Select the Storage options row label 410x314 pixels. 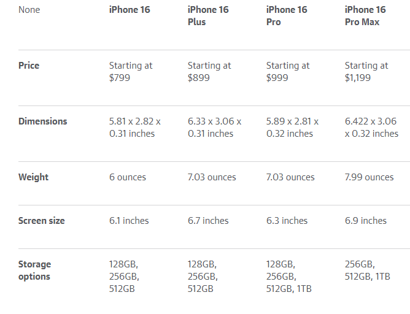coord(34,270)
